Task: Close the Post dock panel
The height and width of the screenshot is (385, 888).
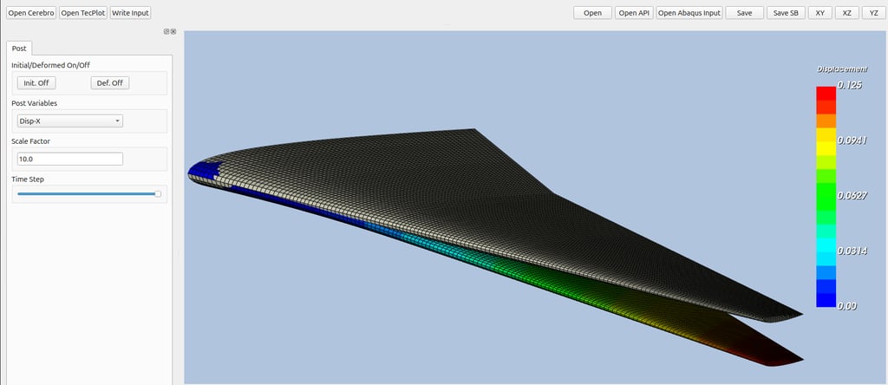Action: pyautogui.click(x=173, y=32)
